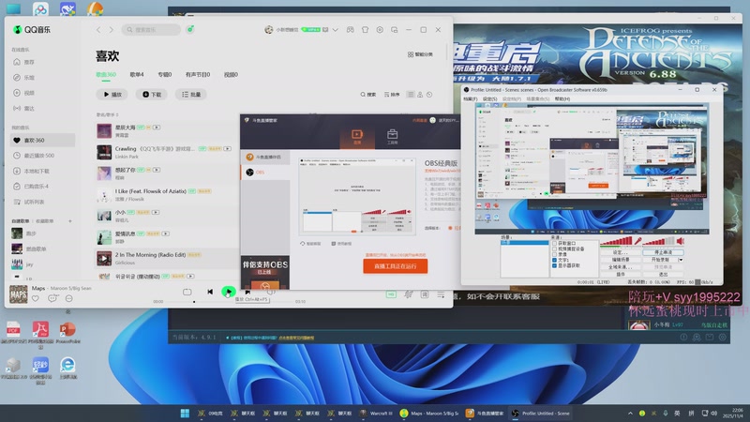The image size is (750, 422).
Task: Adjust the microphone volume meter in OBS
Action: point(616,241)
